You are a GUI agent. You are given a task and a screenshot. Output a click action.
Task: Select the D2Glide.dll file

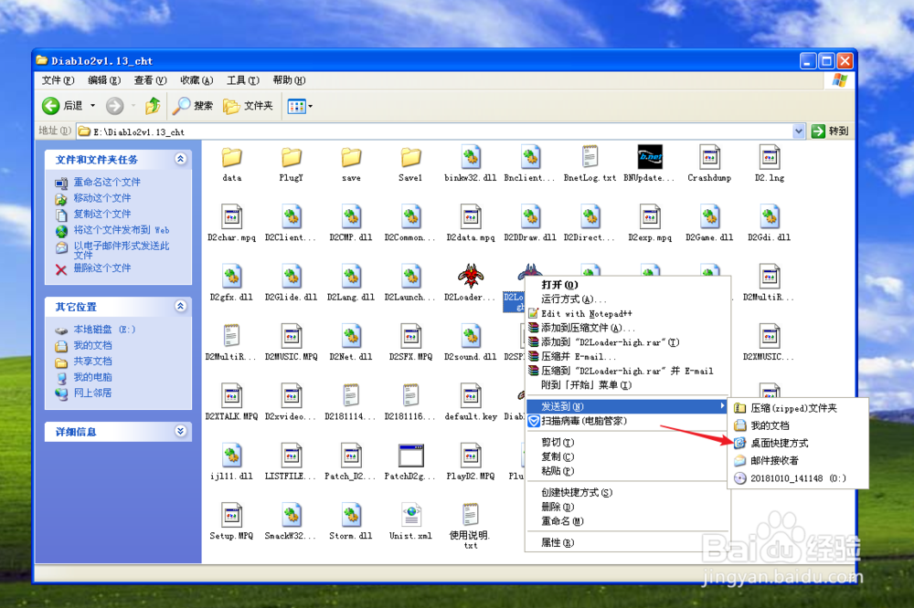pos(291,284)
